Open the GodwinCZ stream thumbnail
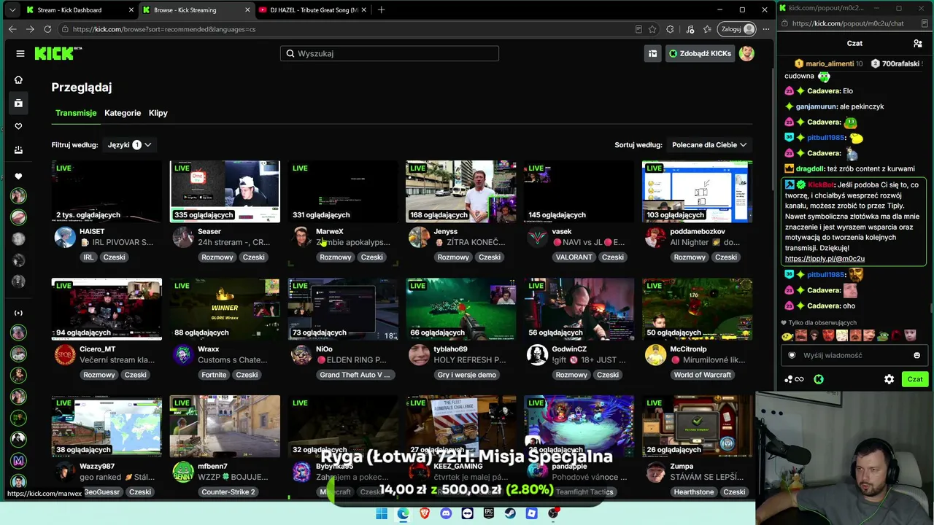The height and width of the screenshot is (525, 934). (x=579, y=309)
